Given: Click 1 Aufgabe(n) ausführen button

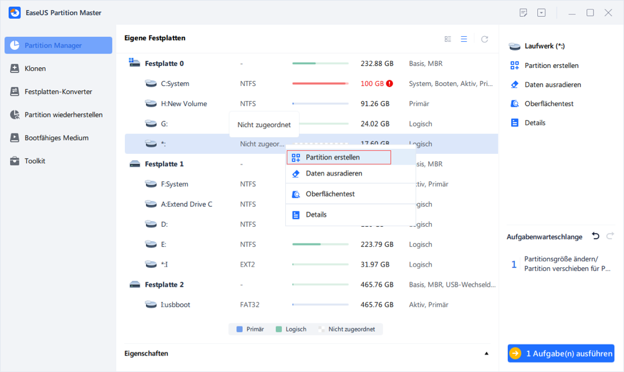Looking at the screenshot, I should pos(561,353).
